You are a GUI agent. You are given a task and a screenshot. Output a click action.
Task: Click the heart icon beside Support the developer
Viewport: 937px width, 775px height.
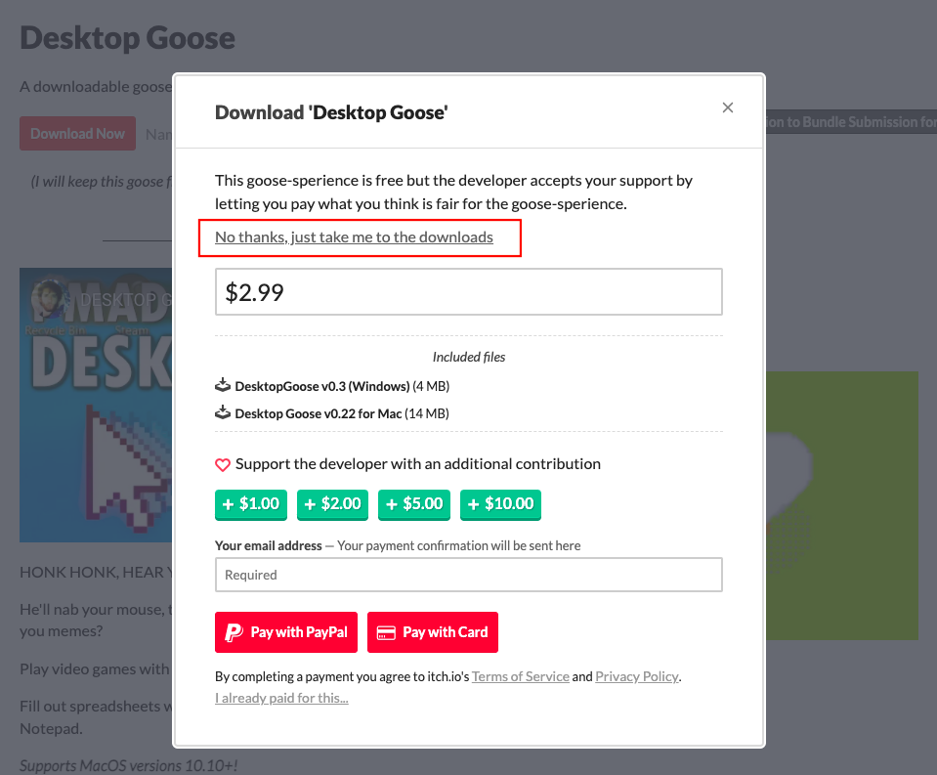click(223, 465)
